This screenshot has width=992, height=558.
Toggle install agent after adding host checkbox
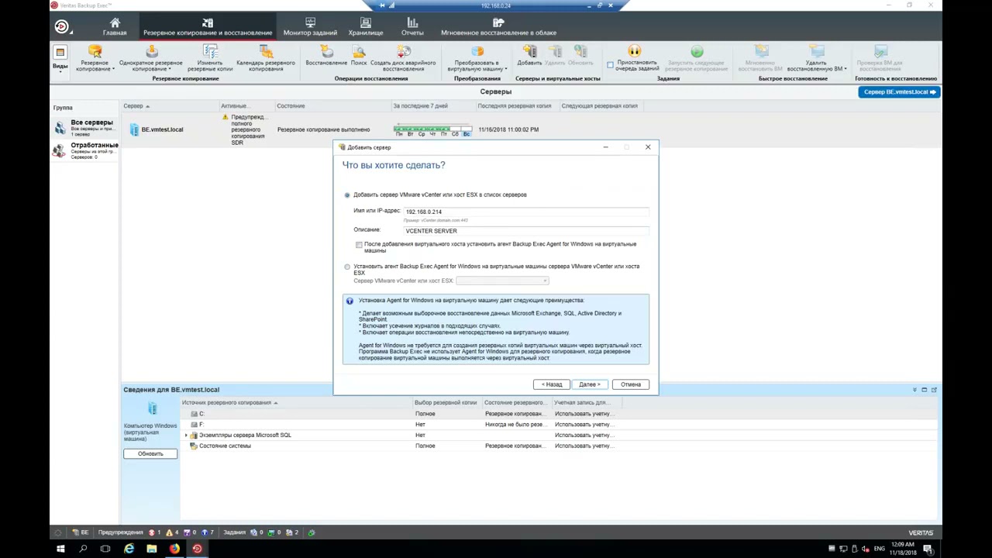[x=359, y=245]
